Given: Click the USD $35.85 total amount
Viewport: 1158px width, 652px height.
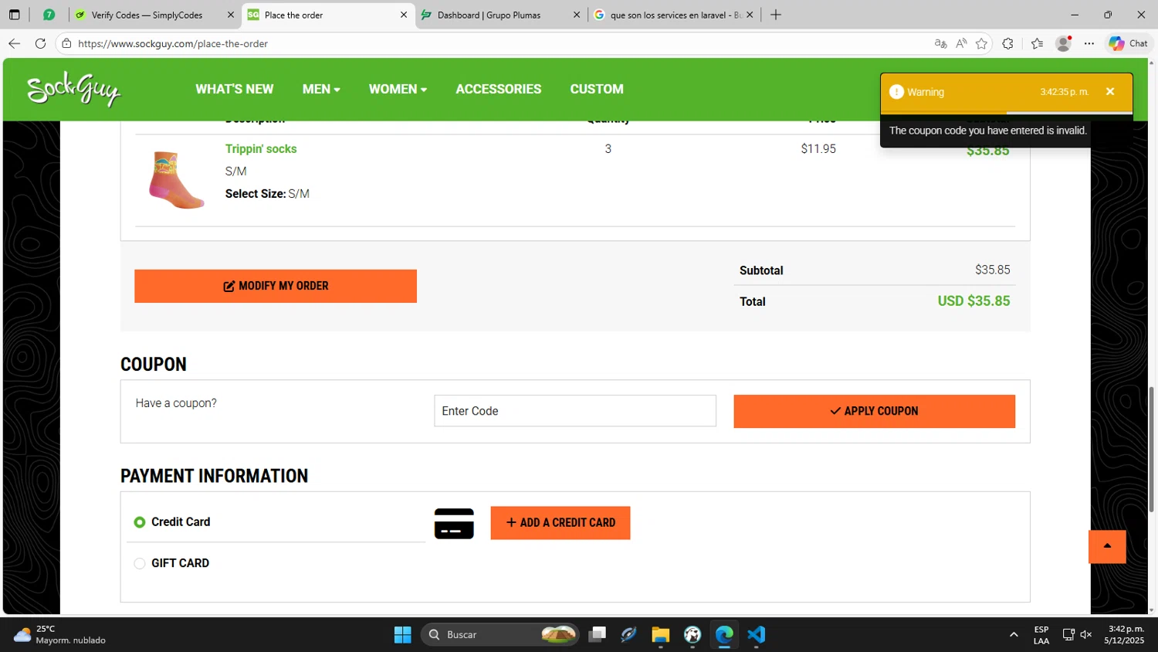Looking at the screenshot, I should coord(973,301).
